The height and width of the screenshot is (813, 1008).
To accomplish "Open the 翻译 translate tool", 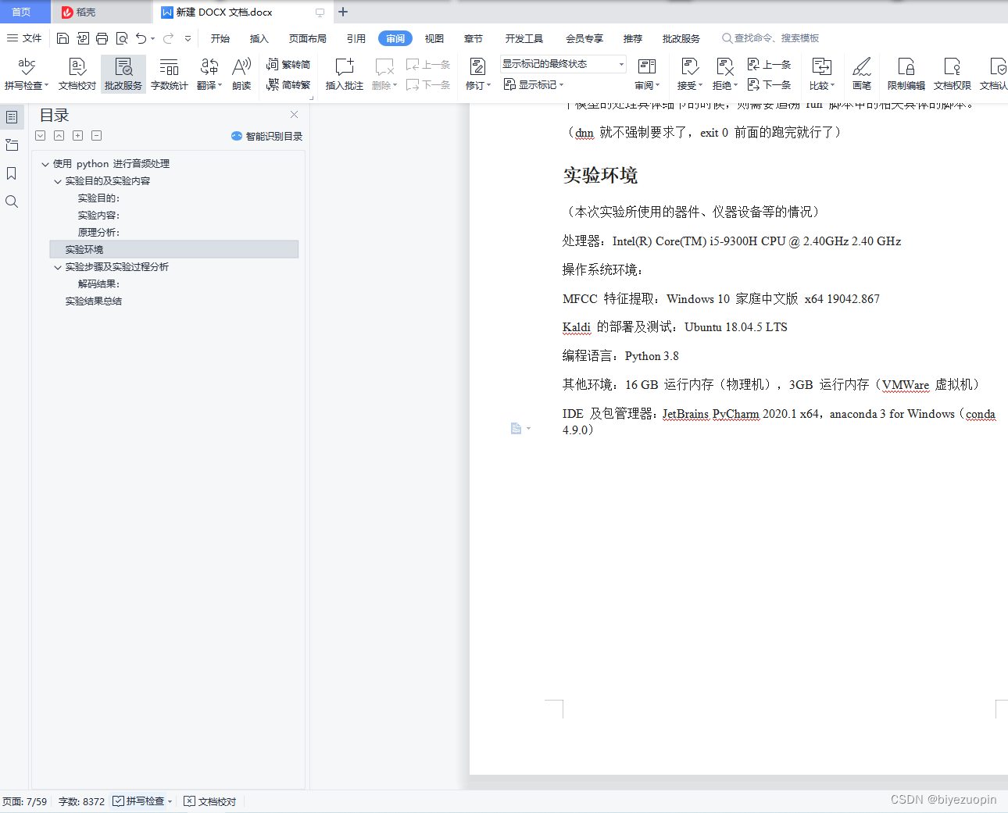I will point(209,74).
